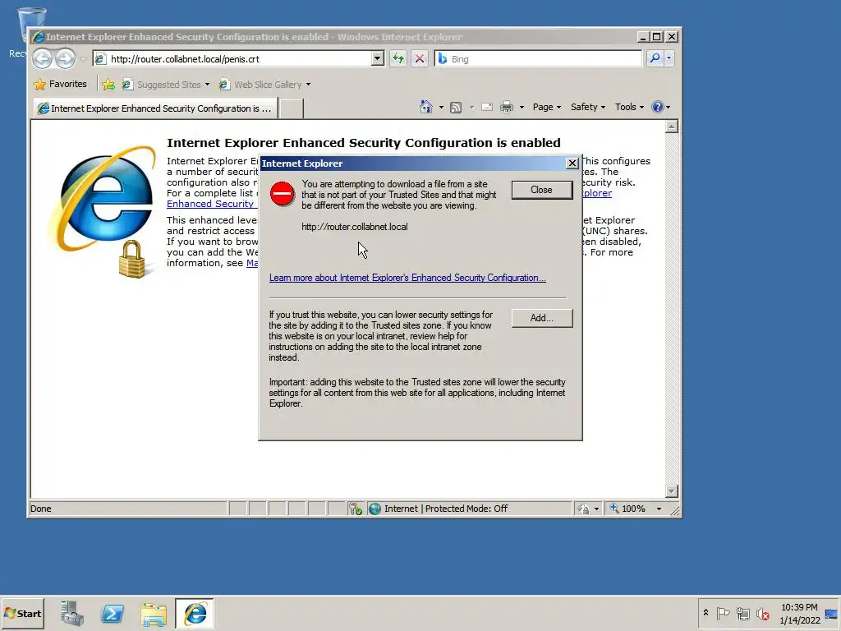Open Learn more about Enhanced Security Configuration link
This screenshot has width=841, height=631.
point(407,278)
